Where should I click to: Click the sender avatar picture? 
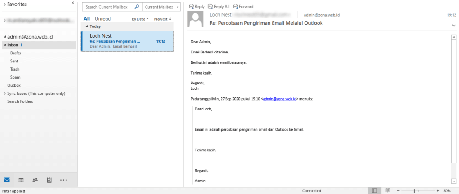(x=196, y=19)
